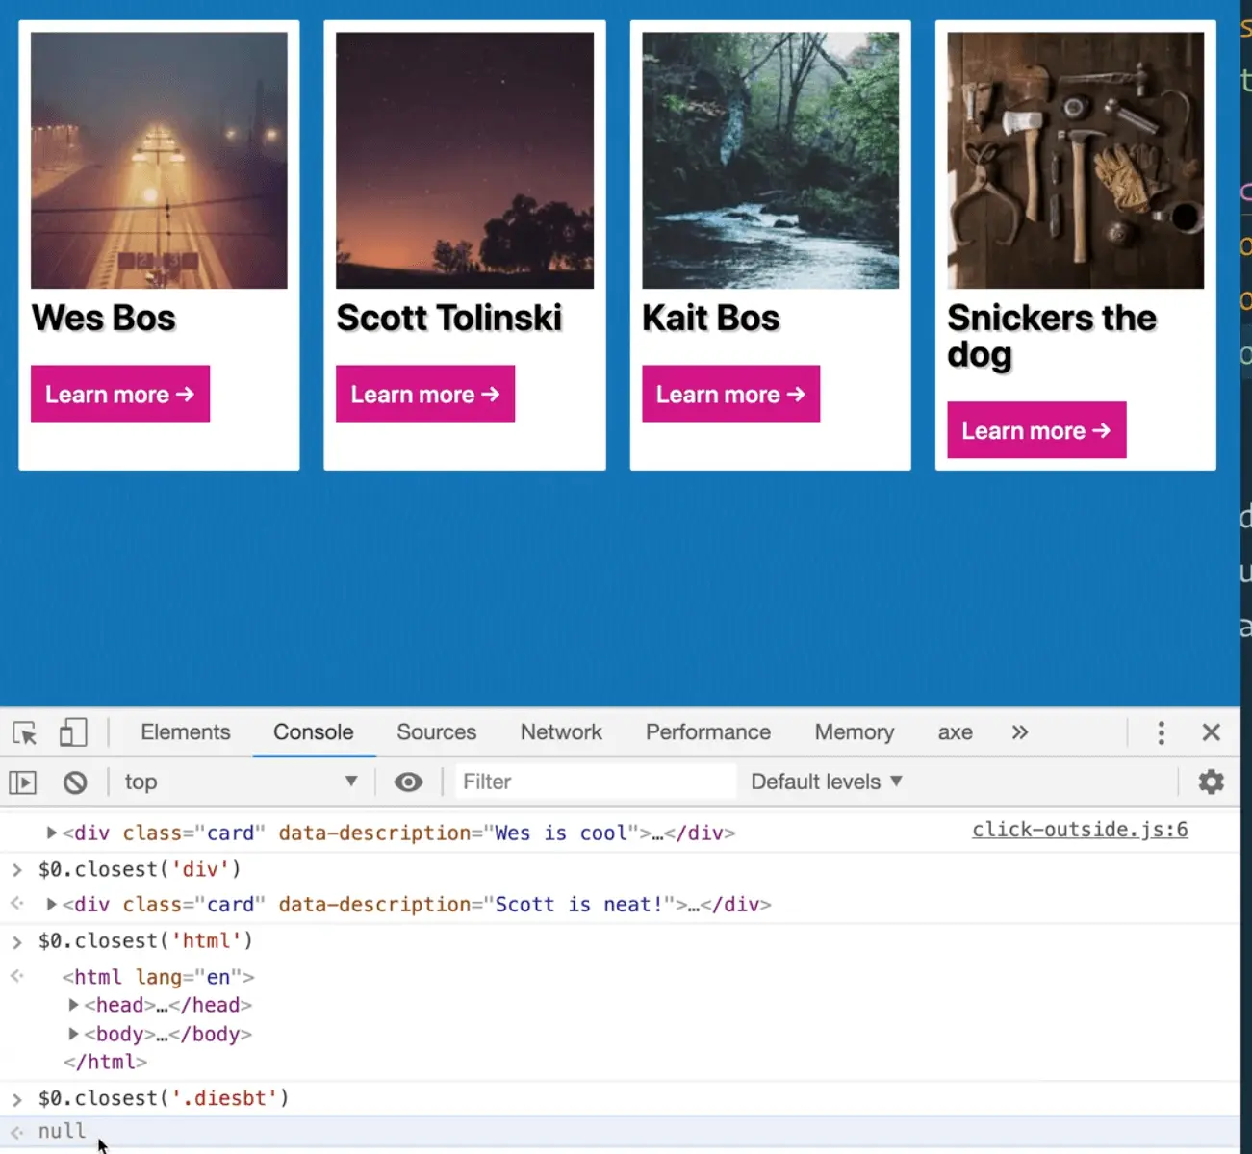1252x1154 pixels.
Task: Open console settings gear icon
Action: tap(1211, 782)
